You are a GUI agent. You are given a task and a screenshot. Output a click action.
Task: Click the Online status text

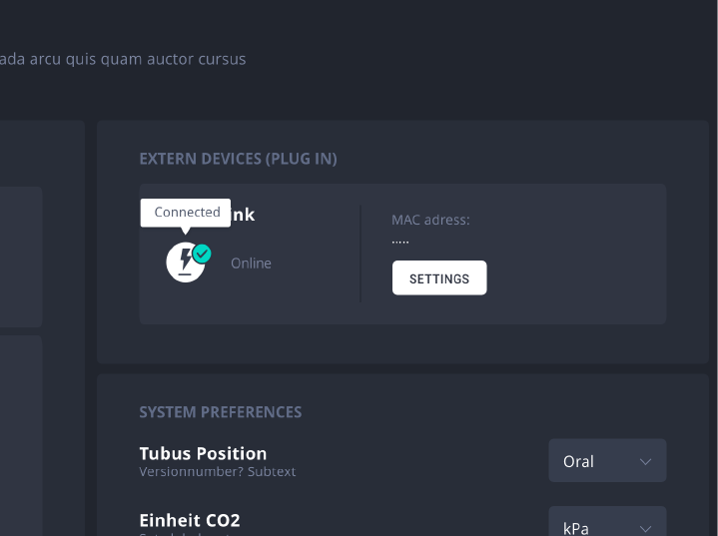tap(251, 264)
